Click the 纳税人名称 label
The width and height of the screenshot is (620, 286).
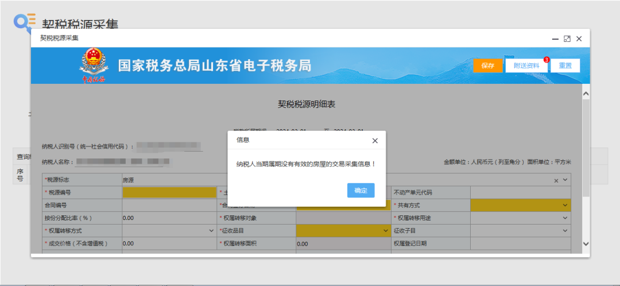58,162
